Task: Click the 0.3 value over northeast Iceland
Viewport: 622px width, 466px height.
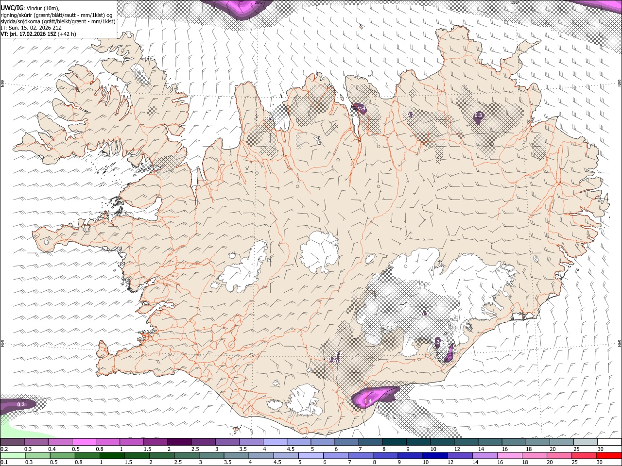Action: point(478,115)
